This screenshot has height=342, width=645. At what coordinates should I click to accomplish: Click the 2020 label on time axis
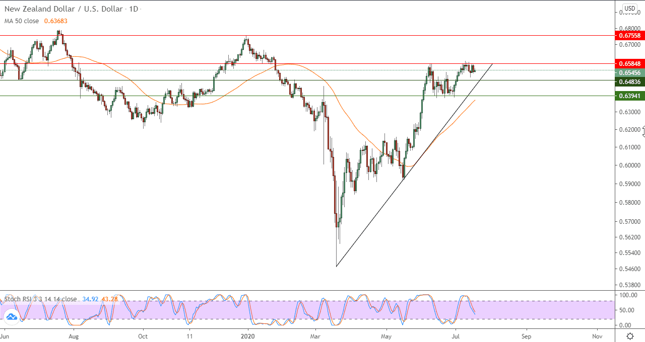[248, 335]
